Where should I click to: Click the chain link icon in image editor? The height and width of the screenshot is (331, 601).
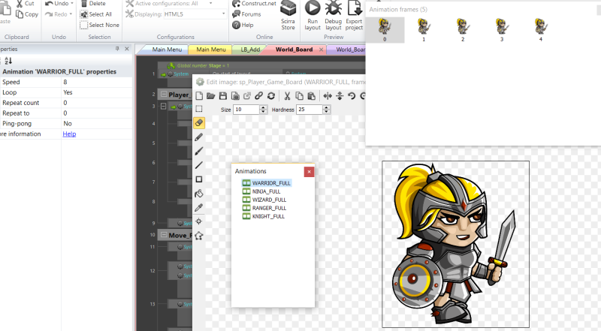259,96
